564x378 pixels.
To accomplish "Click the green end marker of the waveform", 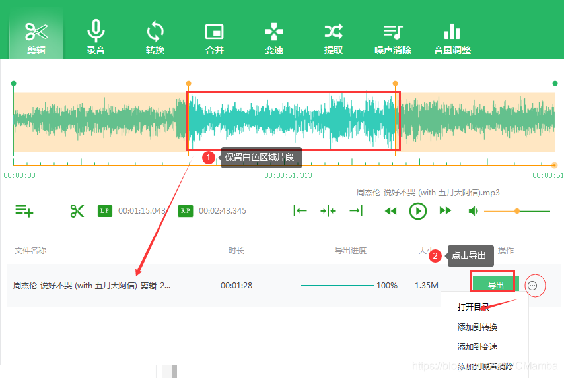I will 555,84.
